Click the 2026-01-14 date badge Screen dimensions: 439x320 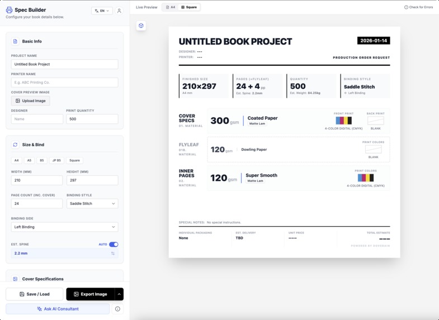(x=374, y=41)
